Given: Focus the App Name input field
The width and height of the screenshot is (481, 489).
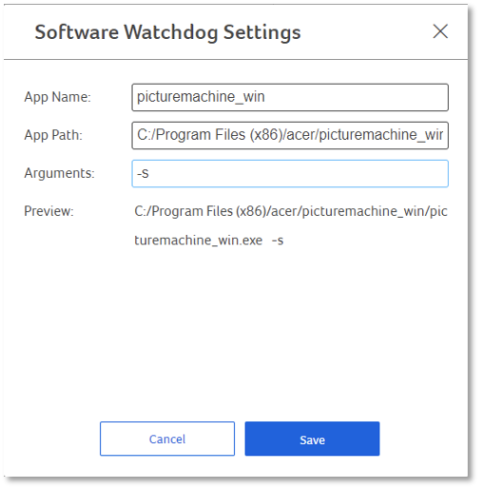Looking at the screenshot, I should pyautogui.click(x=290, y=97).
